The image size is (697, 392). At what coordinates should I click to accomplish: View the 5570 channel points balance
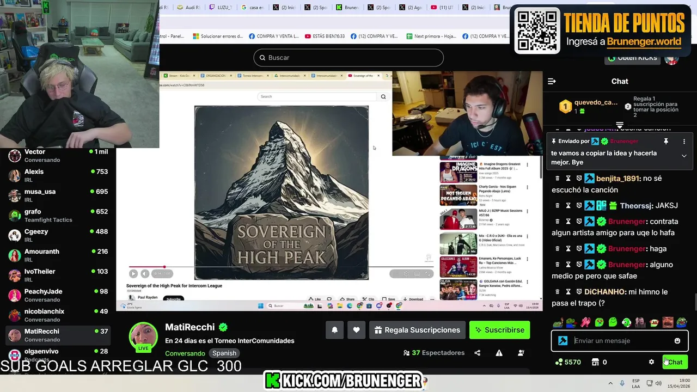coord(568,362)
